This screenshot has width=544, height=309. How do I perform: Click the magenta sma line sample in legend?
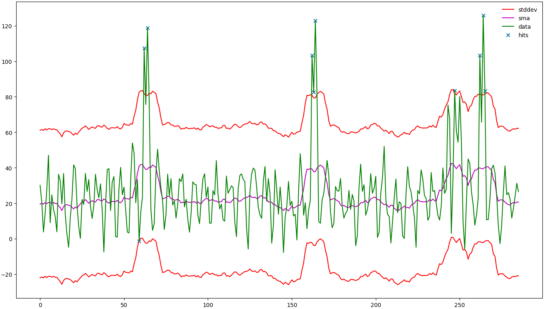pos(508,18)
